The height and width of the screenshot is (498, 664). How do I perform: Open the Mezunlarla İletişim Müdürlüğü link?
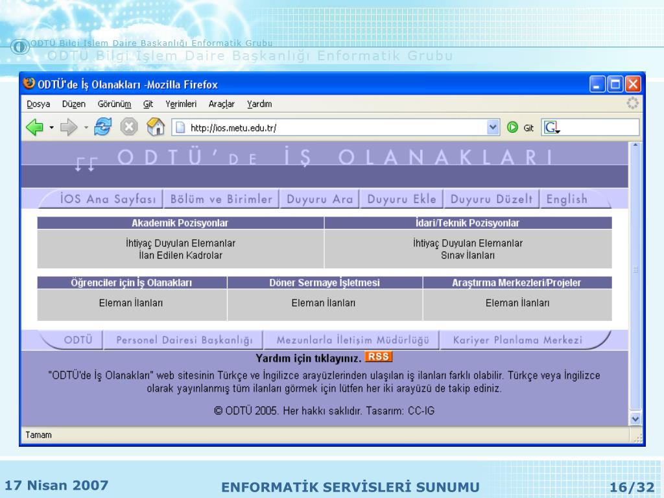point(352,340)
